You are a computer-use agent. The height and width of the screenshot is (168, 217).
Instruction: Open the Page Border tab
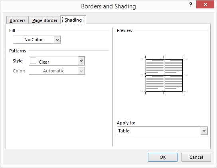[45, 20]
